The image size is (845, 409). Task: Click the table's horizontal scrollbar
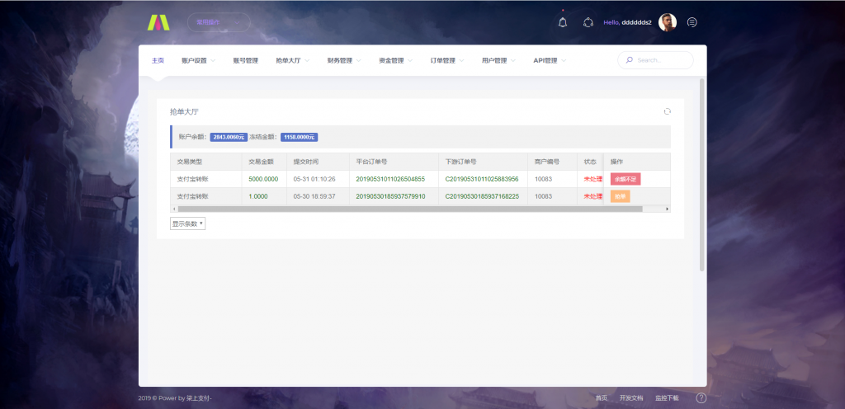point(413,209)
